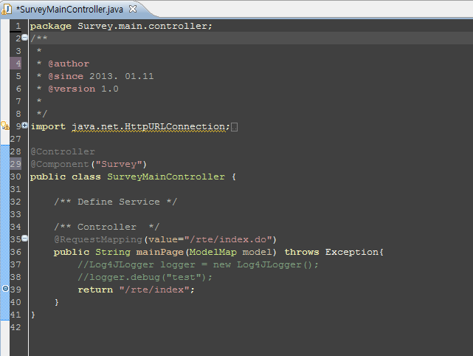Click the mainPage method name
473x356 pixels.
[160, 252]
